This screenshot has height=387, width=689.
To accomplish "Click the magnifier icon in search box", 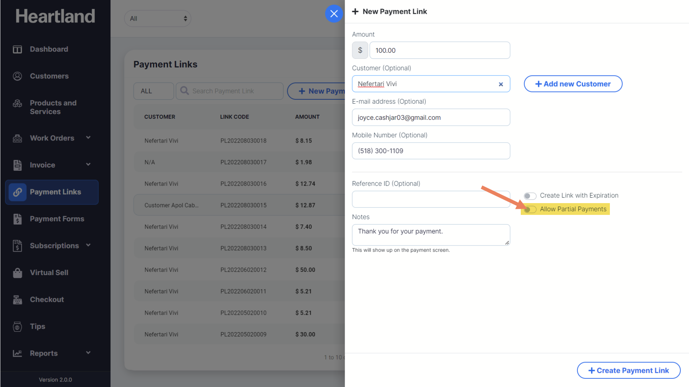I will click(x=184, y=91).
